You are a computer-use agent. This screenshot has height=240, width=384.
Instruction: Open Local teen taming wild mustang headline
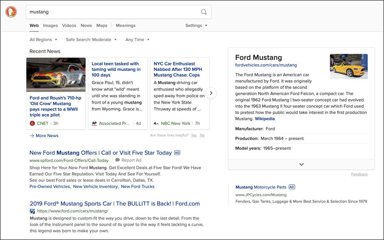point(116,69)
